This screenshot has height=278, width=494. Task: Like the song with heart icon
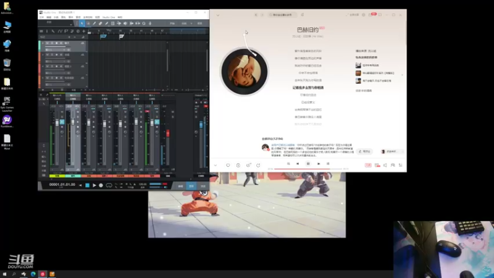pos(228,165)
